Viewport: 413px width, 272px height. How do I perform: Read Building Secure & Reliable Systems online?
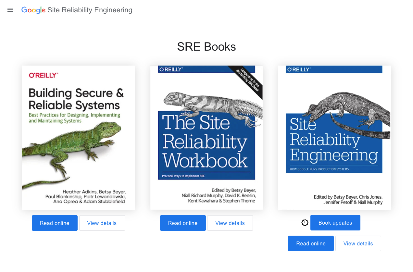[55, 223]
